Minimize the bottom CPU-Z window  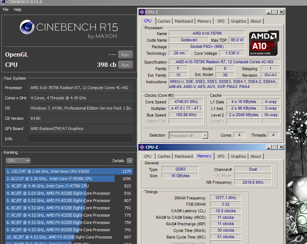pos(269,147)
